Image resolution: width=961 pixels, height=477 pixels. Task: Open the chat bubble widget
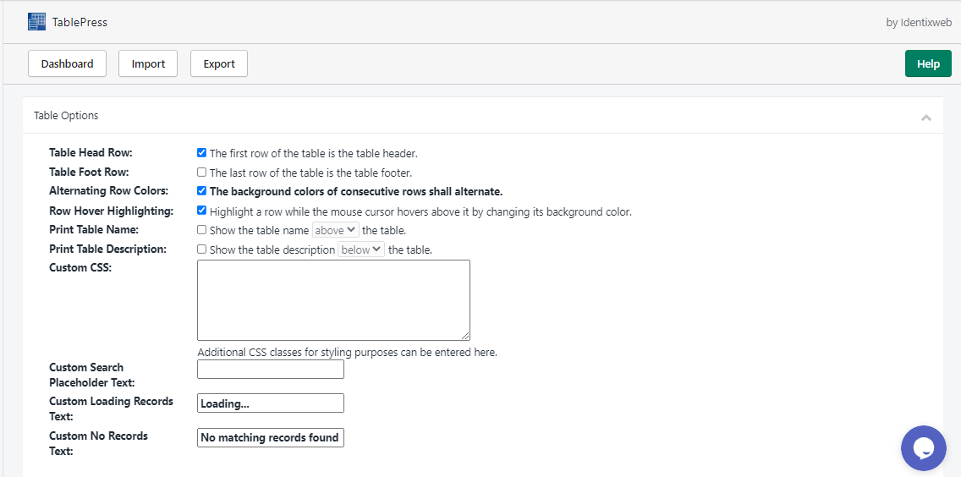point(924,448)
